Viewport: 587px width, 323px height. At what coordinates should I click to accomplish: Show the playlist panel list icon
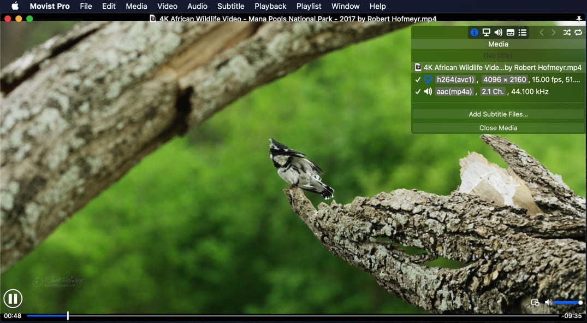point(523,33)
